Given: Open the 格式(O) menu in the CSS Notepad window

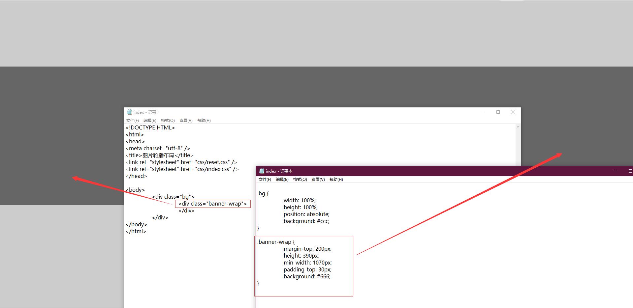Looking at the screenshot, I should [x=300, y=180].
